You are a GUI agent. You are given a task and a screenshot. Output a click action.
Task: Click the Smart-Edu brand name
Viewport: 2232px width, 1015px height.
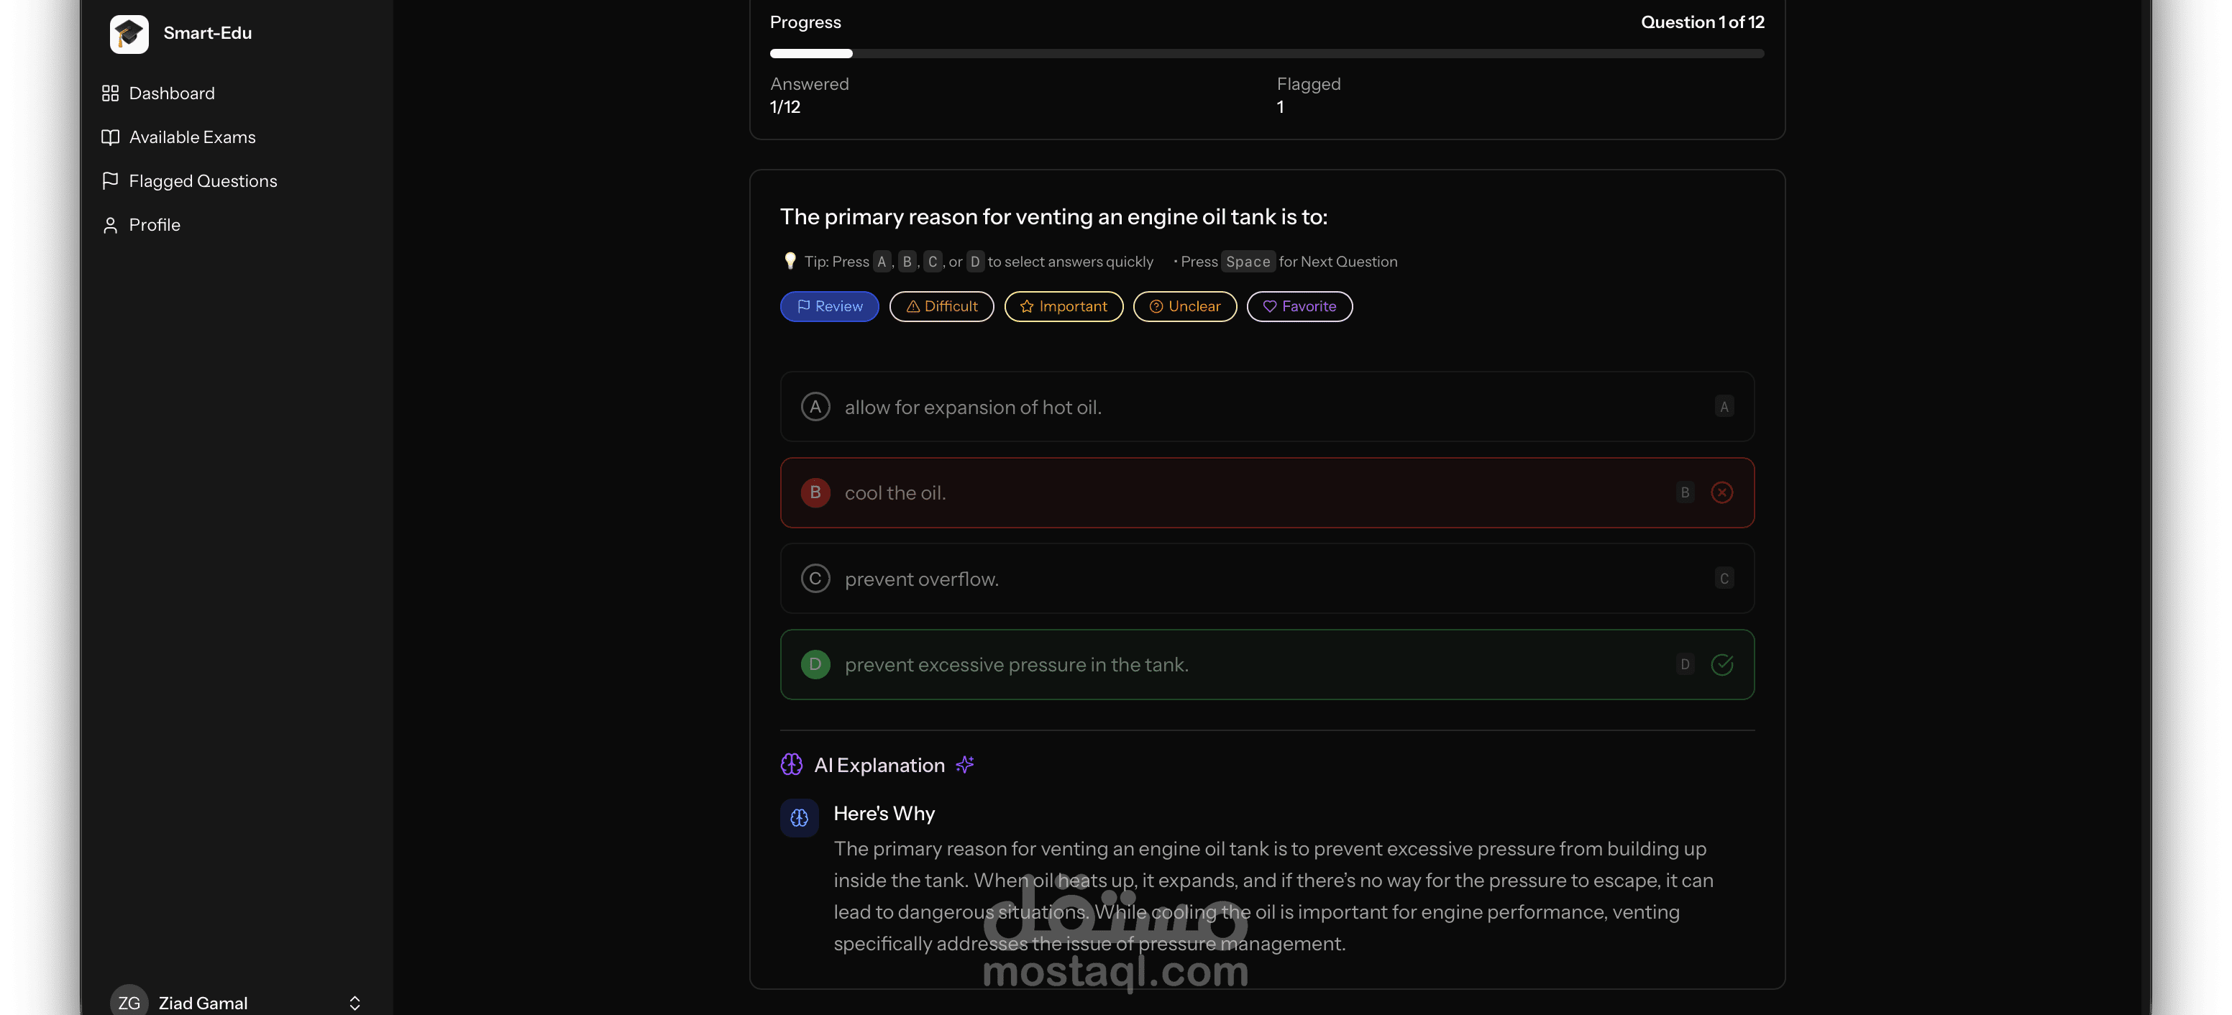tap(208, 33)
